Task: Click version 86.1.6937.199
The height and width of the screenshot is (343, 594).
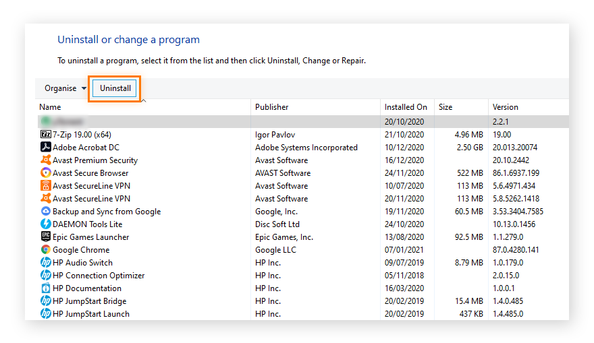Action: (x=516, y=173)
